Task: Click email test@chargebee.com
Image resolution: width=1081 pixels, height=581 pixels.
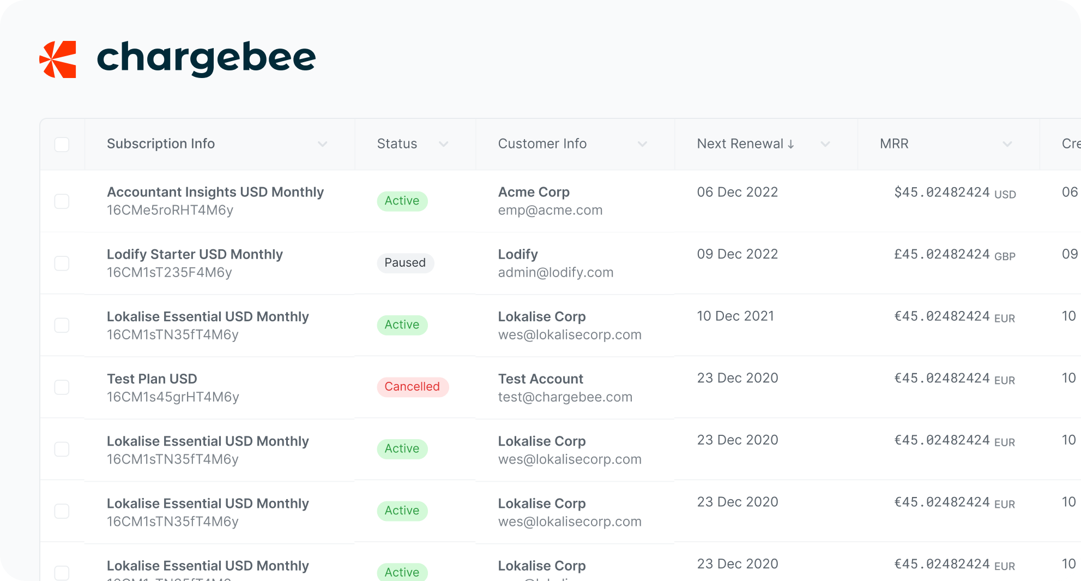Action: [565, 397]
